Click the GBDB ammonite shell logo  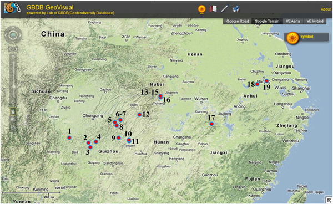[12, 8]
